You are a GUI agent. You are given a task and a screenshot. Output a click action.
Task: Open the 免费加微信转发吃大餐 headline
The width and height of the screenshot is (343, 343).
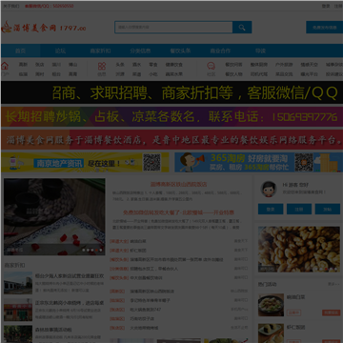click(179, 212)
